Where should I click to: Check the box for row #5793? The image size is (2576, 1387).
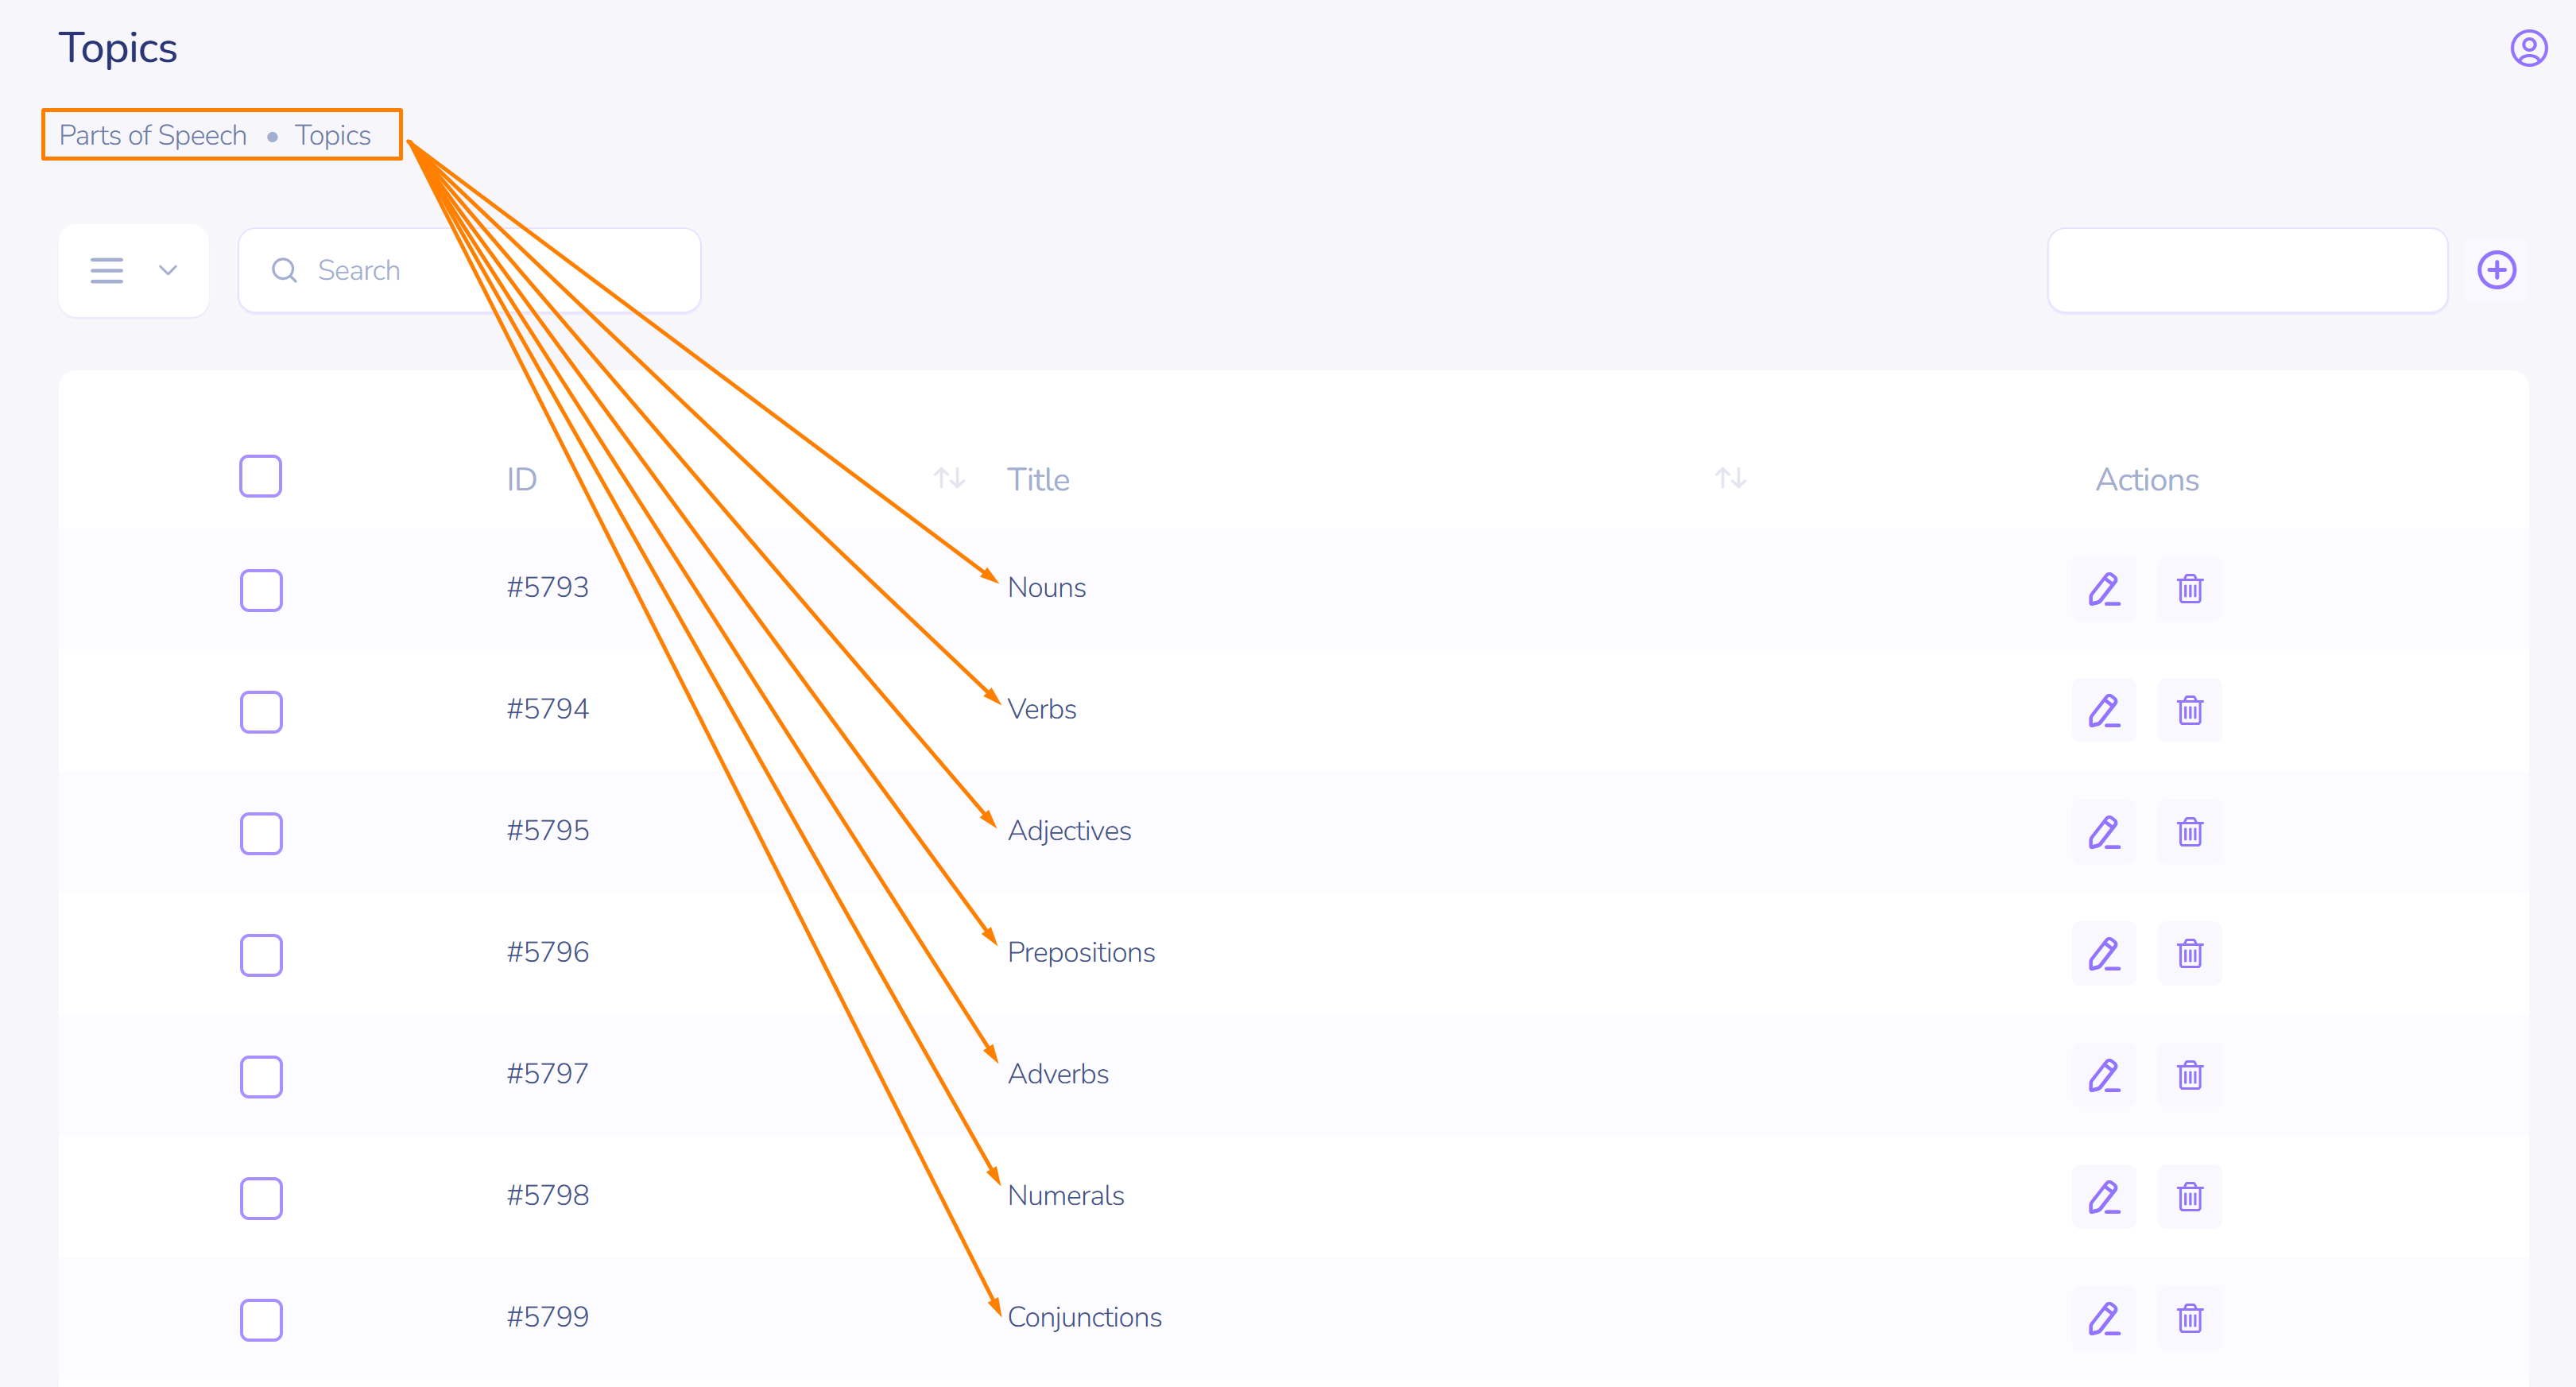261,590
